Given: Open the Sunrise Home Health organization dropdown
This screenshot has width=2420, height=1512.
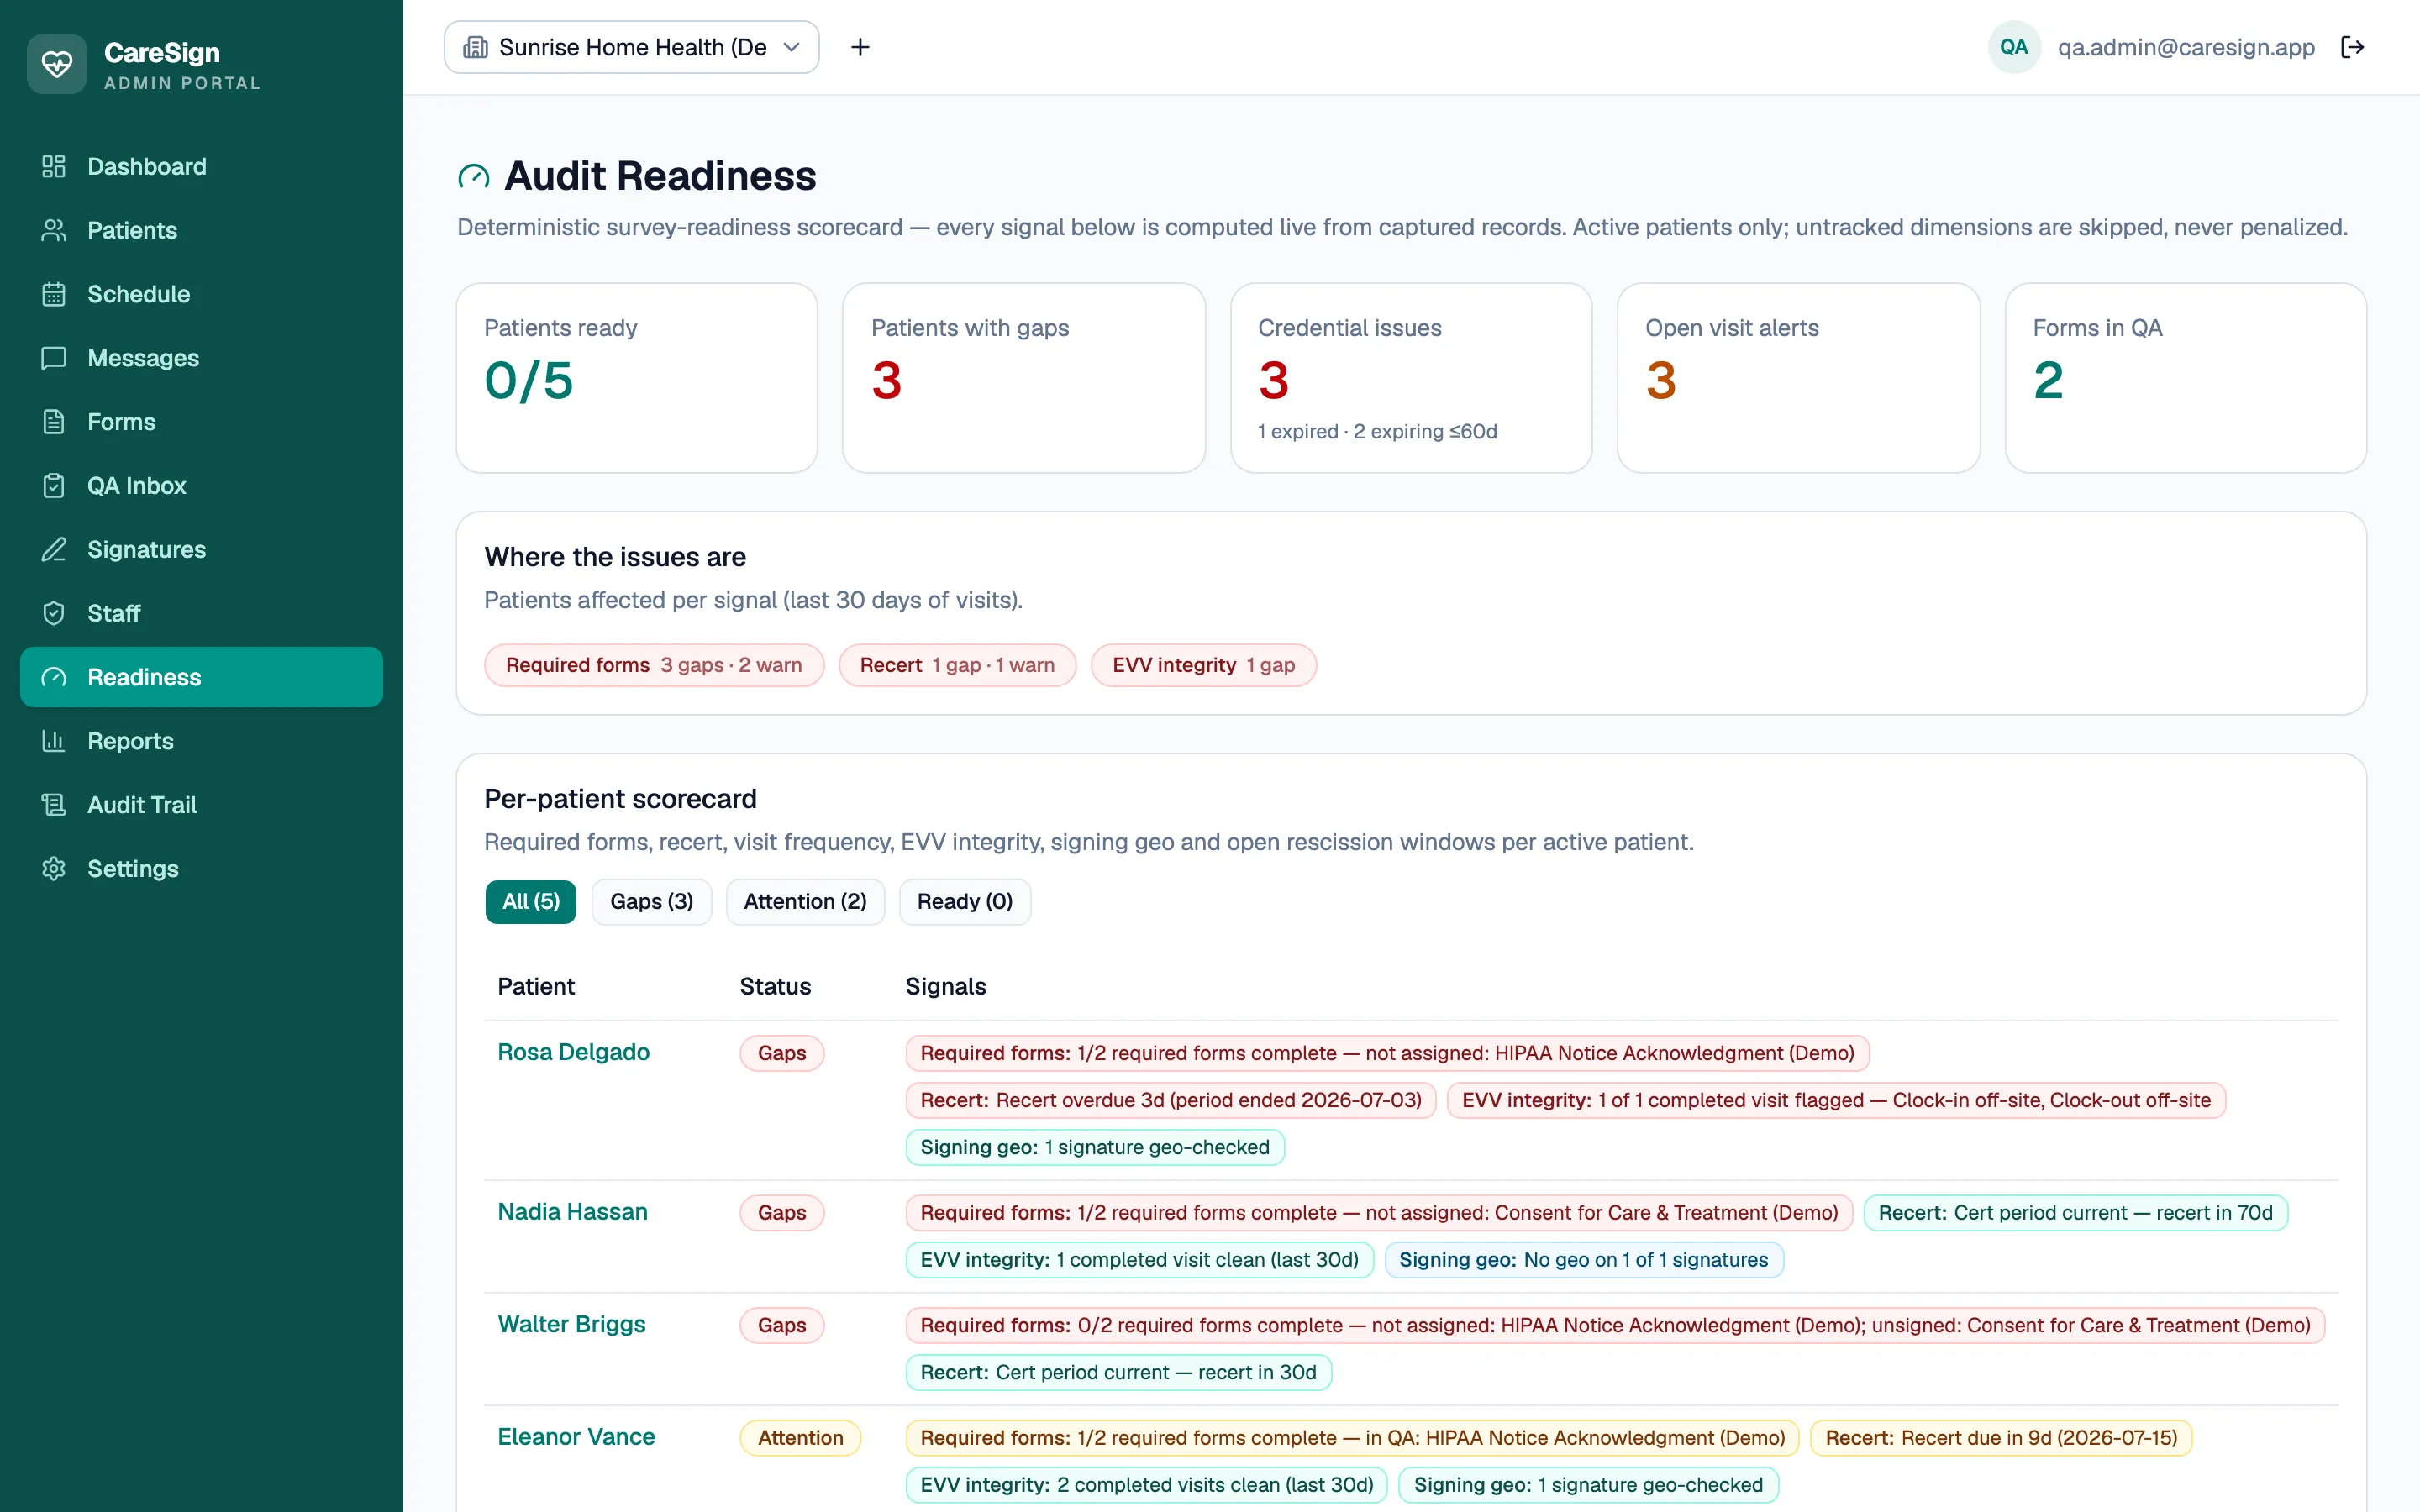Looking at the screenshot, I should pos(631,47).
